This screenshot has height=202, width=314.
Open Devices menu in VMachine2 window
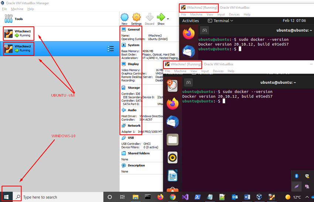click(x=234, y=14)
